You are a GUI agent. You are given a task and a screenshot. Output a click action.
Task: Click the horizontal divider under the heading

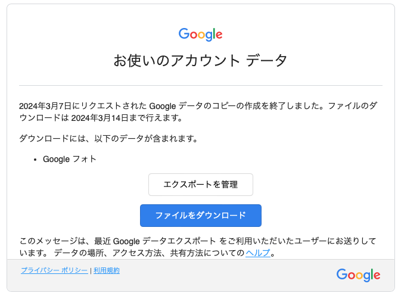[201, 86]
